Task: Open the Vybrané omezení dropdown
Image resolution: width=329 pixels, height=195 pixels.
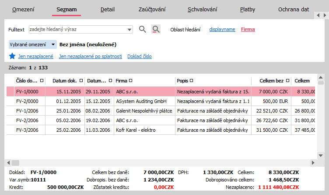Action: tap(53, 44)
